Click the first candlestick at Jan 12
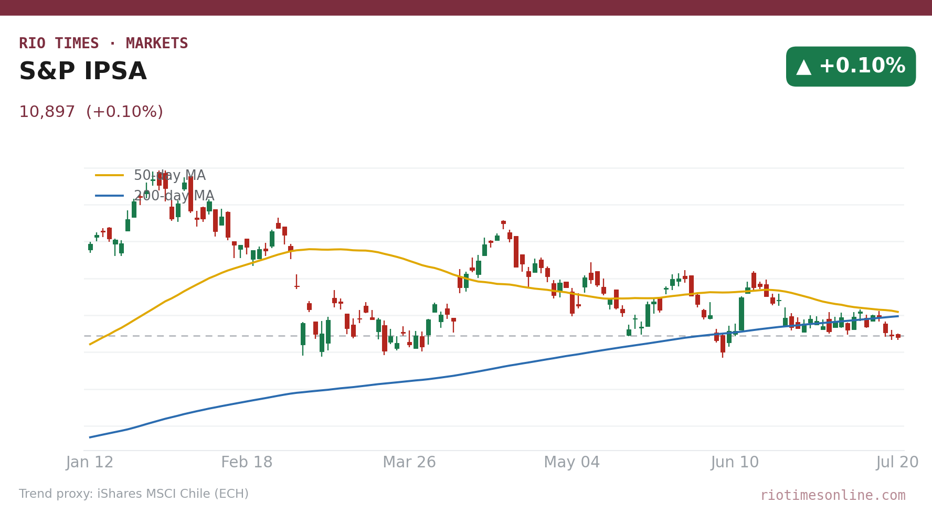The height and width of the screenshot is (524, 932). (90, 247)
